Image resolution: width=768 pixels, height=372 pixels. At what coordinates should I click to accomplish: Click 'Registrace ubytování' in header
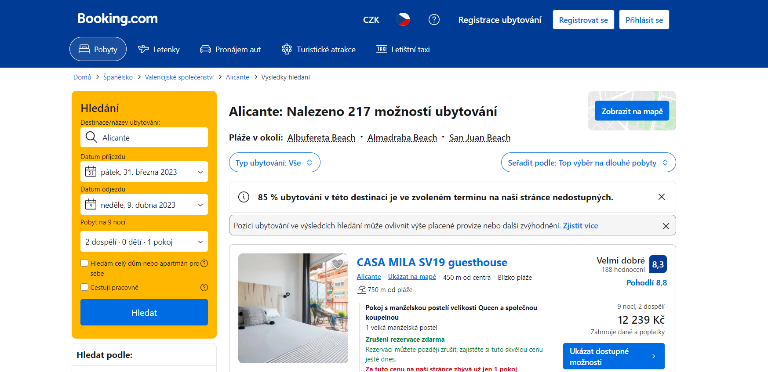pos(500,20)
